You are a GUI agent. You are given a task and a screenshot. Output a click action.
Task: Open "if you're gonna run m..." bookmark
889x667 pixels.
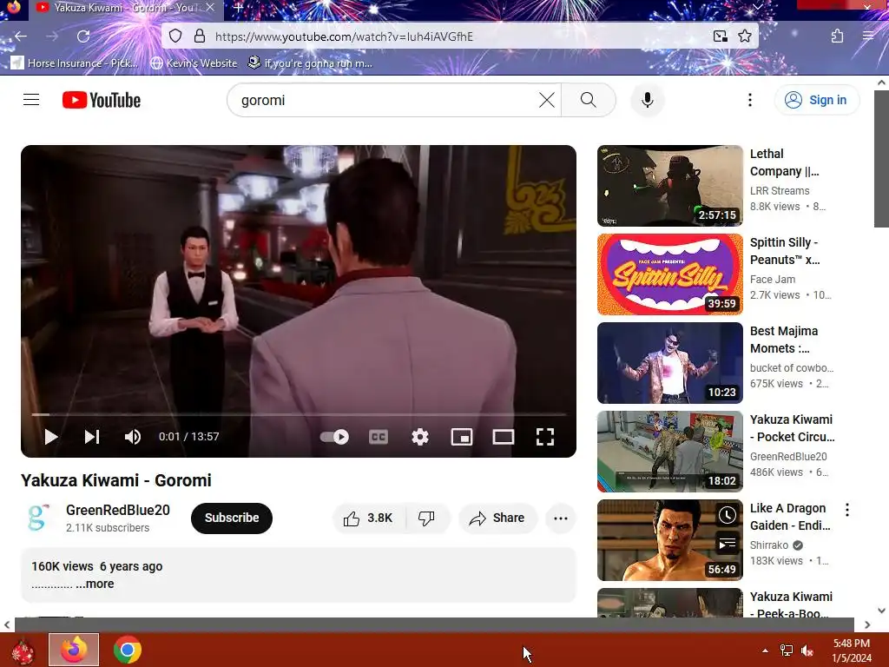[310, 63]
